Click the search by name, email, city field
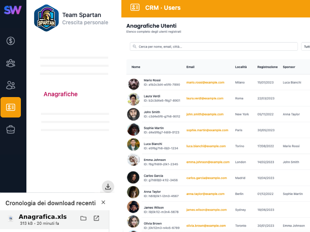The image size is (310, 232). [214, 46]
